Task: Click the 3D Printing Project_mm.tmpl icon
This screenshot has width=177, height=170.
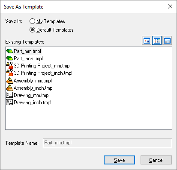Action: (9, 65)
